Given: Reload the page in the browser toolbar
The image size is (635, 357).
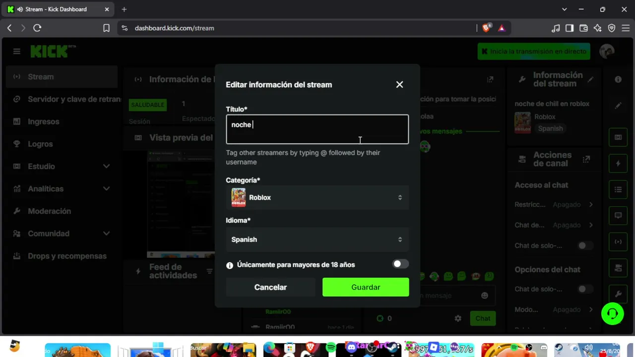Looking at the screenshot, I should coord(37,28).
